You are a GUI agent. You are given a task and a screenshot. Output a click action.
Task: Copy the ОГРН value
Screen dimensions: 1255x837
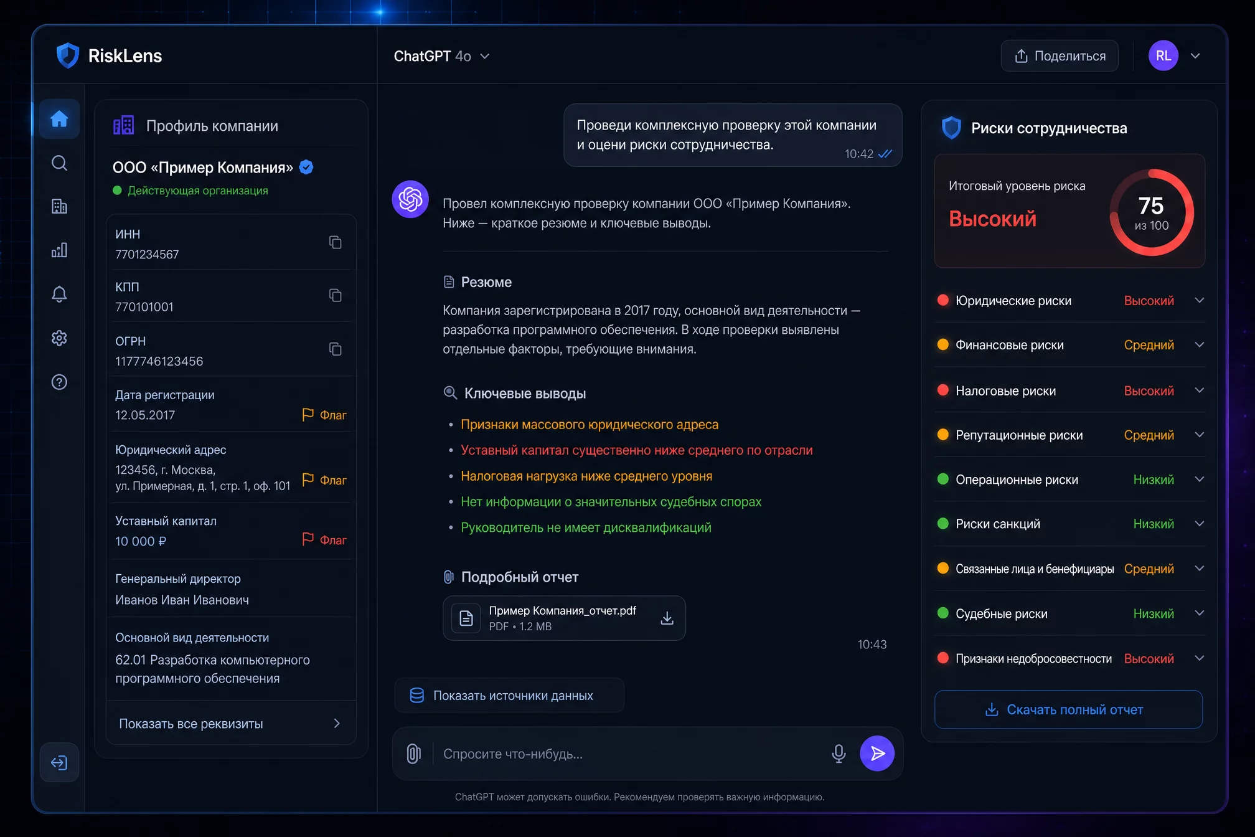point(335,349)
